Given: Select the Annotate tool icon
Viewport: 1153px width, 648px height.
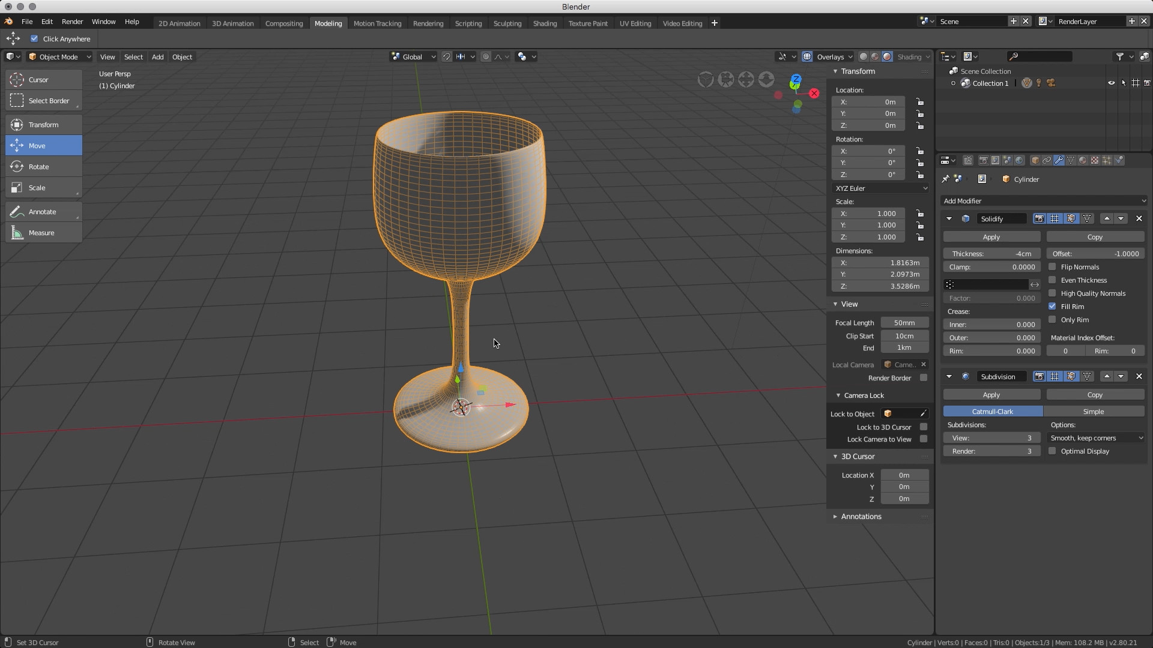Looking at the screenshot, I should pyautogui.click(x=17, y=211).
